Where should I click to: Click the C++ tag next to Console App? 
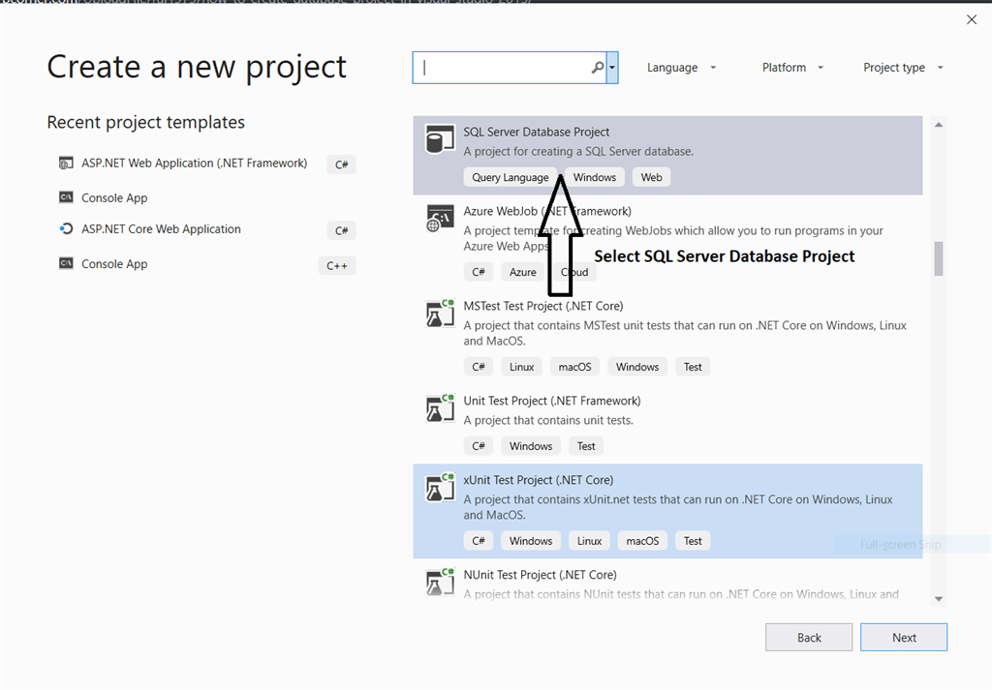[x=336, y=265]
